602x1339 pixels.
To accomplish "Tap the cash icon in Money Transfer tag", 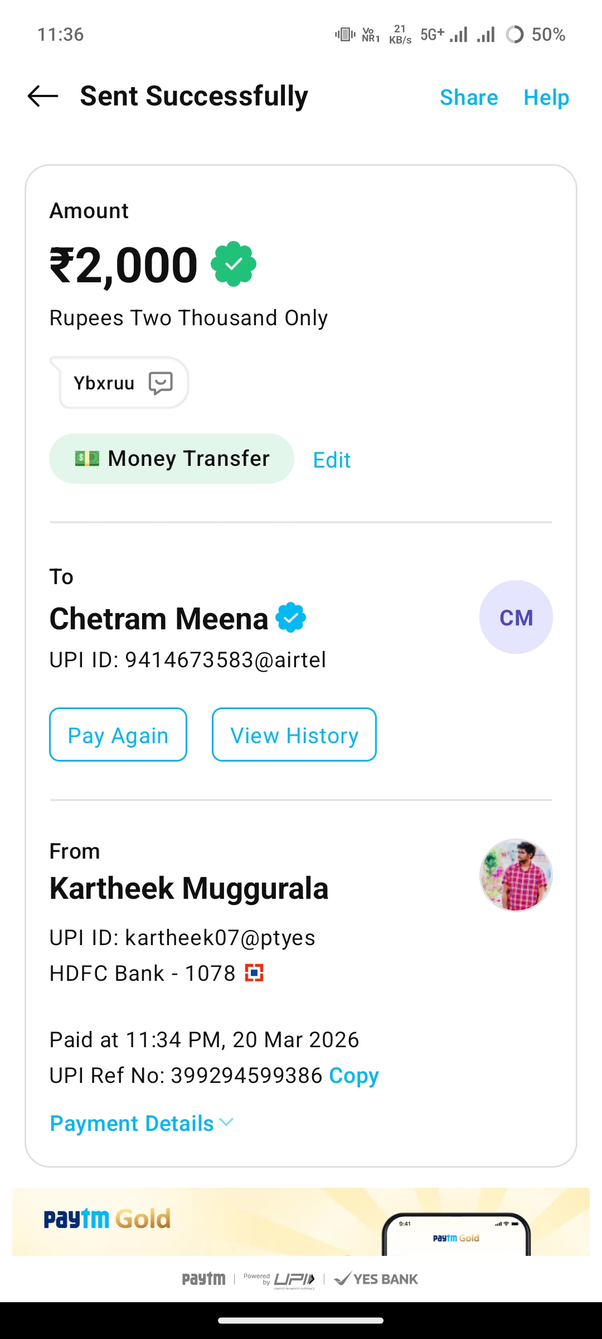I will [87, 459].
